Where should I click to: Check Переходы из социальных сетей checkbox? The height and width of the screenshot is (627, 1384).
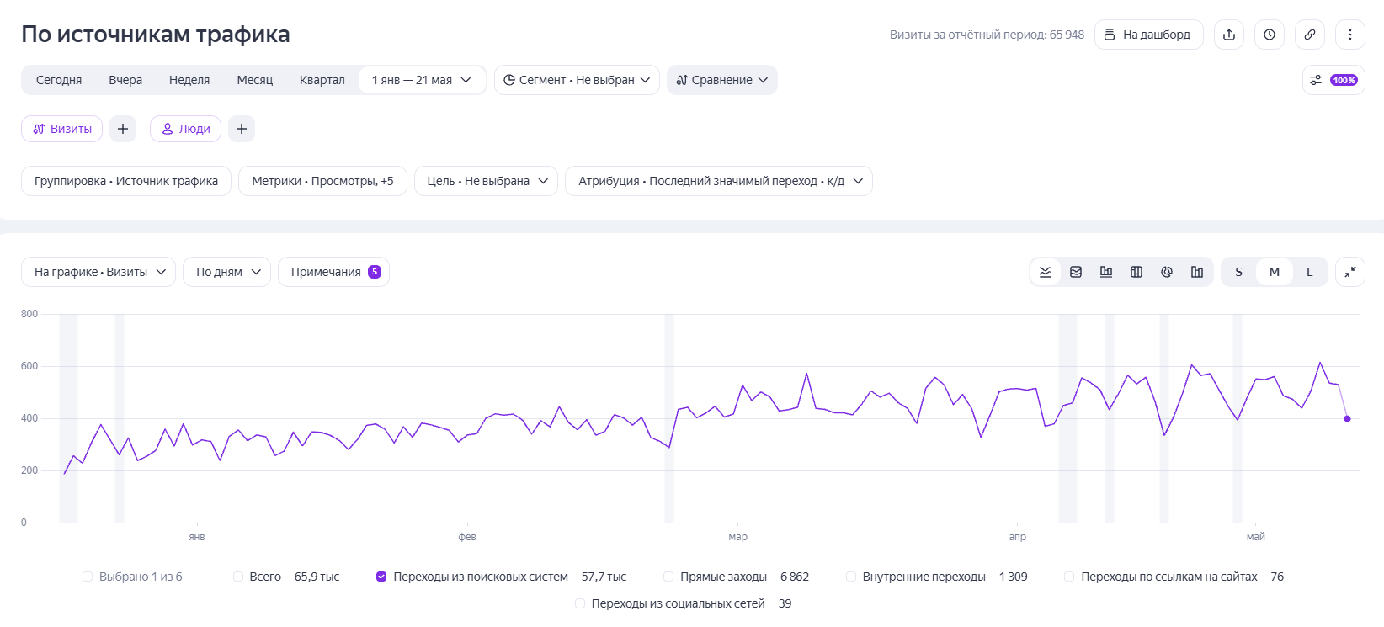(580, 603)
